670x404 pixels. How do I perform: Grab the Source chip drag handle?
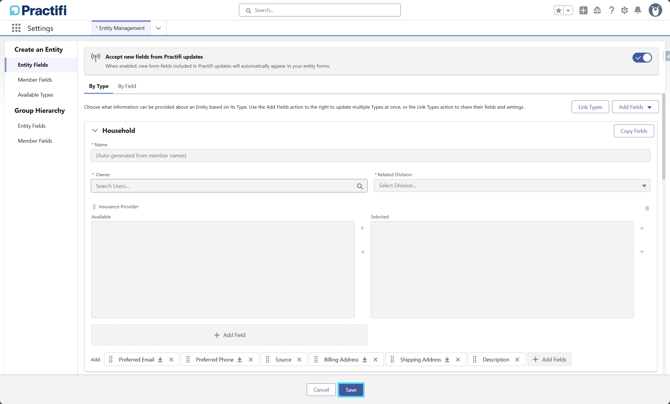(268, 359)
